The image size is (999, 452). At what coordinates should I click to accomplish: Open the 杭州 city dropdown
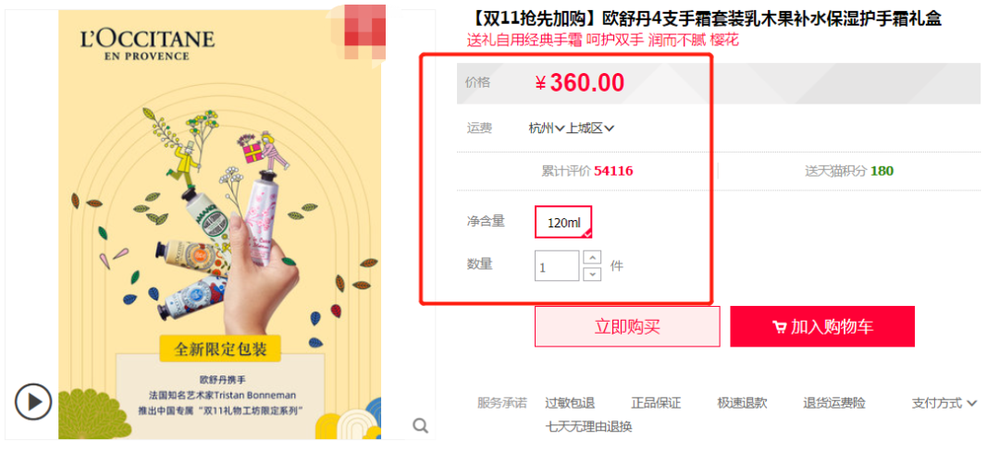(547, 128)
